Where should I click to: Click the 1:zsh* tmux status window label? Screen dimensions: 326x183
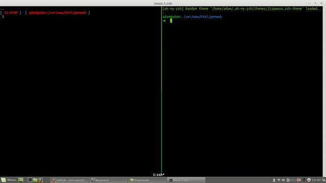[x=158, y=175]
